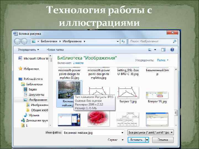Click the Документы library icon
The width and height of the screenshot is (199, 149).
pyautogui.click(x=25, y=95)
